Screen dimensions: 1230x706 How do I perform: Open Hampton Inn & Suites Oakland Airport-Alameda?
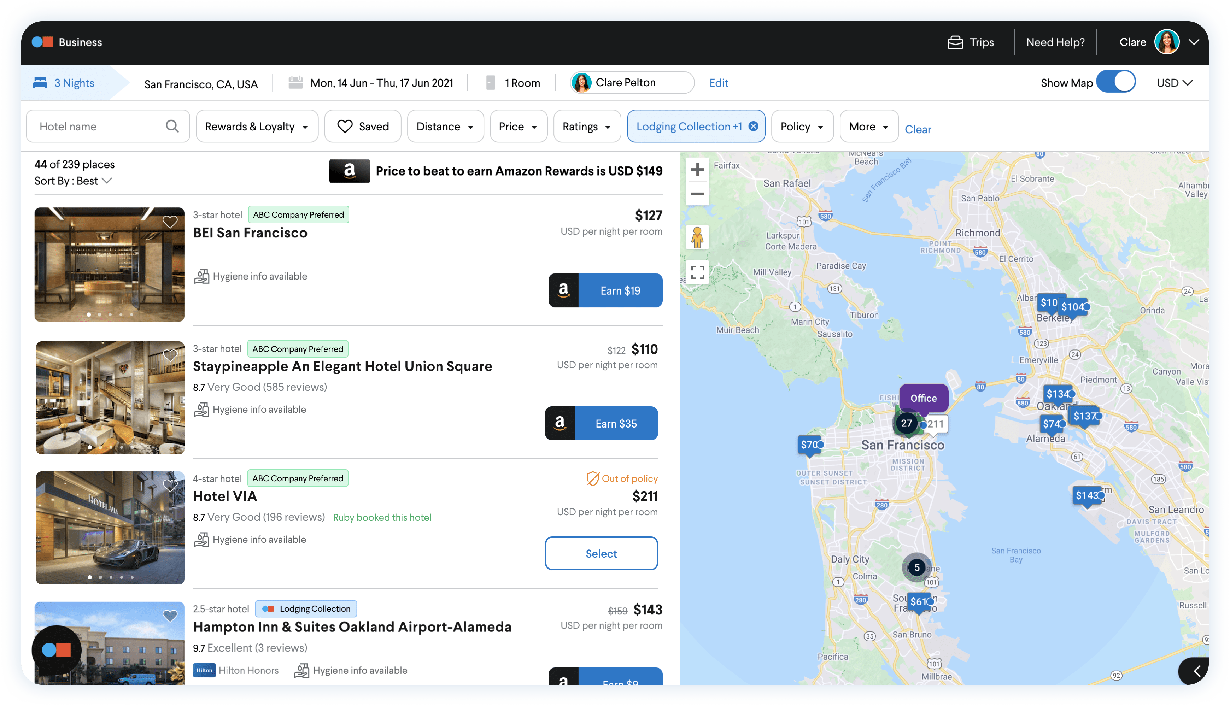coord(352,627)
